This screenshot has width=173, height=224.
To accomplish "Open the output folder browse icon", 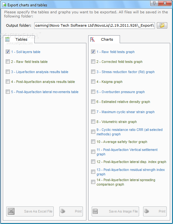I will tap(162, 25).
